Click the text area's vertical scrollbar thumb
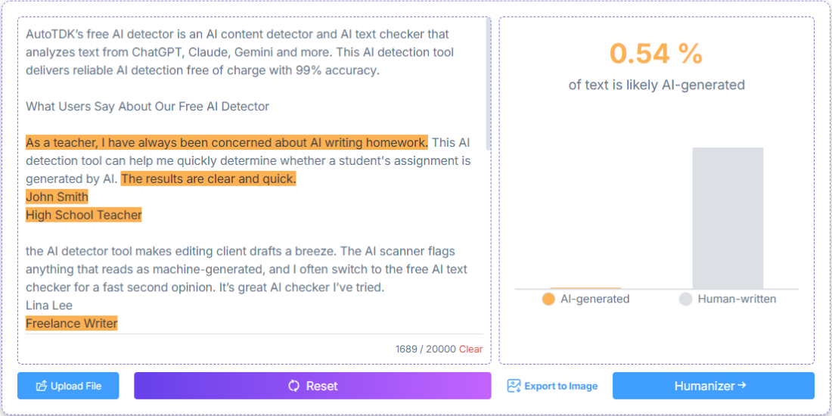 [488, 85]
